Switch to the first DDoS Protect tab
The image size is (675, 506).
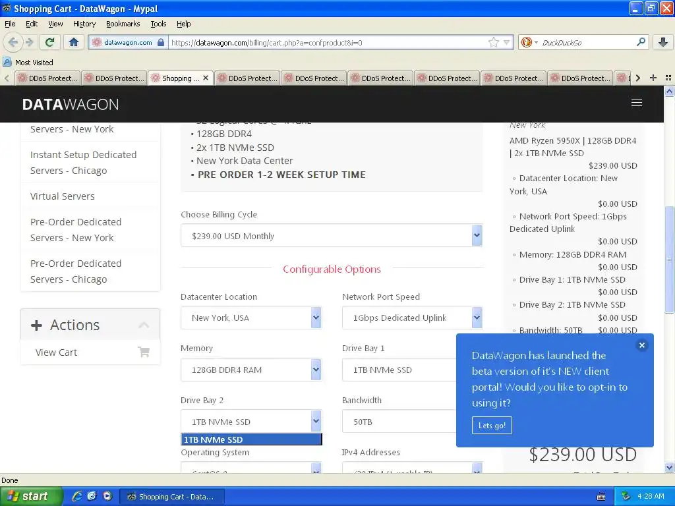[47, 78]
